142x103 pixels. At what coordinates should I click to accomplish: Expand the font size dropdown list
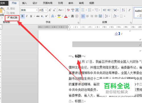coord(46,10)
